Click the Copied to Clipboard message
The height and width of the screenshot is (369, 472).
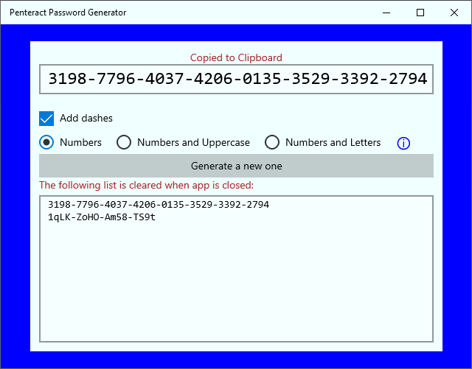(236, 57)
